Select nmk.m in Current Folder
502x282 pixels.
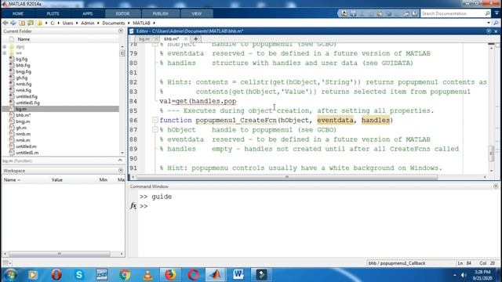23,140
